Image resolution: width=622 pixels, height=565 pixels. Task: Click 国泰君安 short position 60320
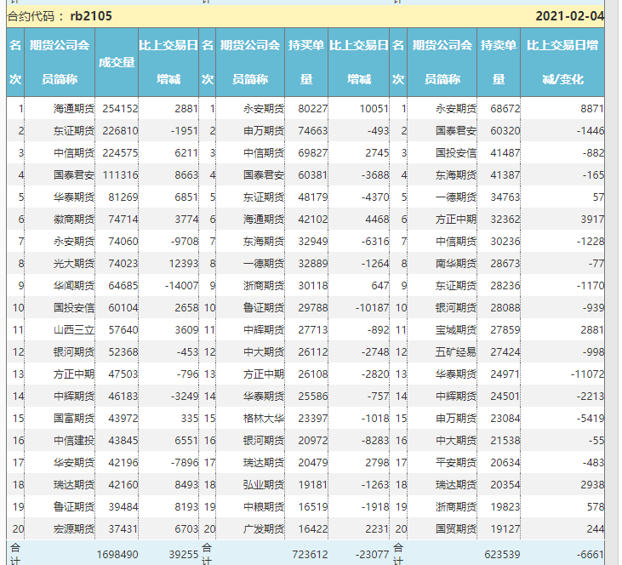pos(505,131)
